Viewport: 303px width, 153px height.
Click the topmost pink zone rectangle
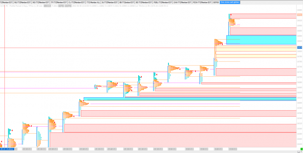263,16
